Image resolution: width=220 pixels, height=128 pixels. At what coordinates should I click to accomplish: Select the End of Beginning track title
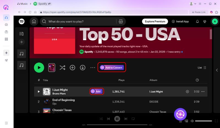click(x=64, y=100)
